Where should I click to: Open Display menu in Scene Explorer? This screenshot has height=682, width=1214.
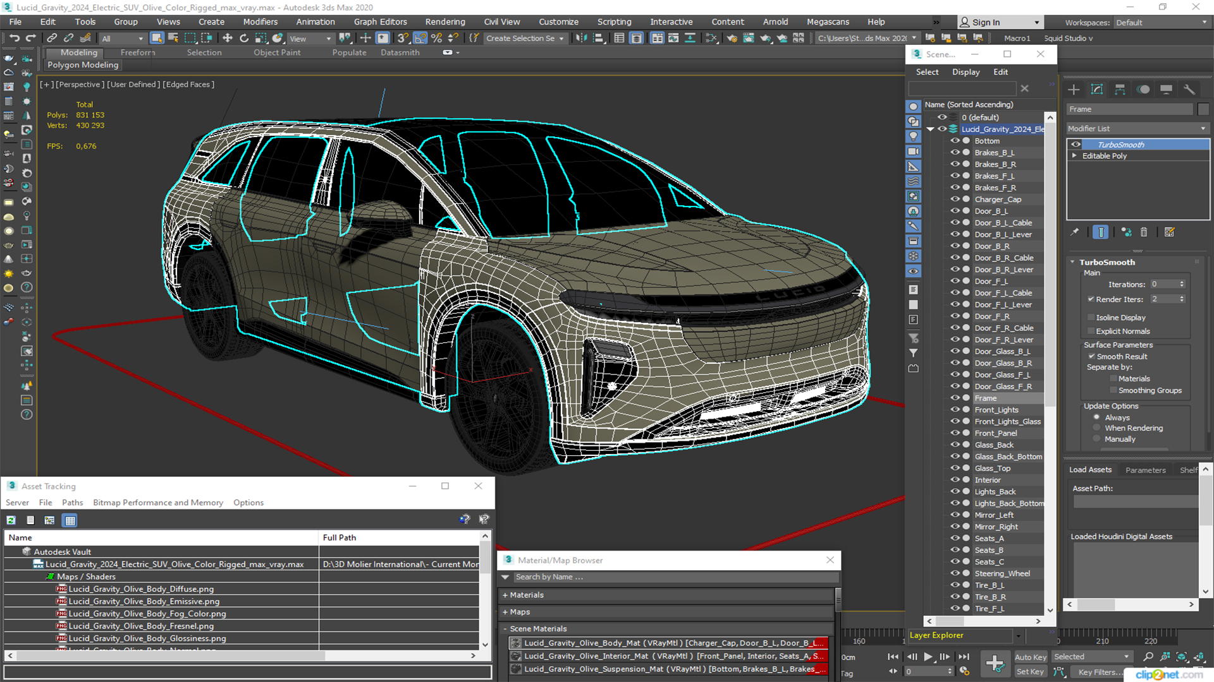pyautogui.click(x=966, y=72)
